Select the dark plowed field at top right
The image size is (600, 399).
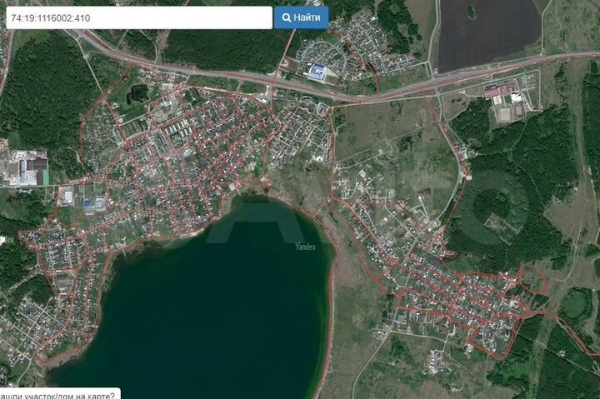click(487, 33)
